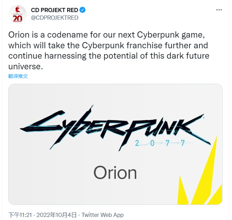Viewport: 232px width, 220px height.
Task: Open the three-dot more options menu
Action: coord(219,10)
